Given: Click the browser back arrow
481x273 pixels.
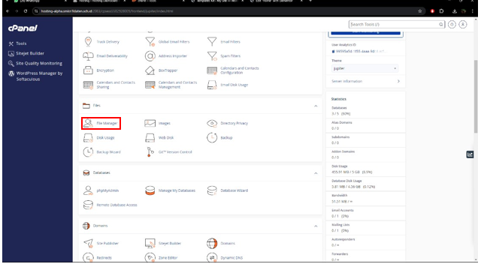Looking at the screenshot, I should click(8, 11).
